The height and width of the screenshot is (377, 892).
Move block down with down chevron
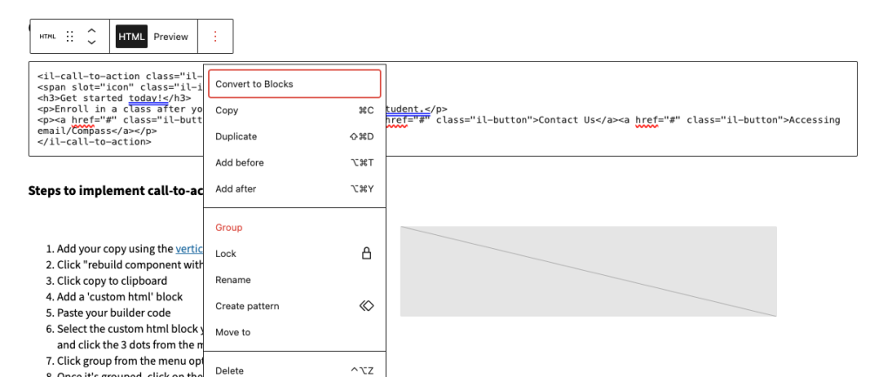(91, 42)
